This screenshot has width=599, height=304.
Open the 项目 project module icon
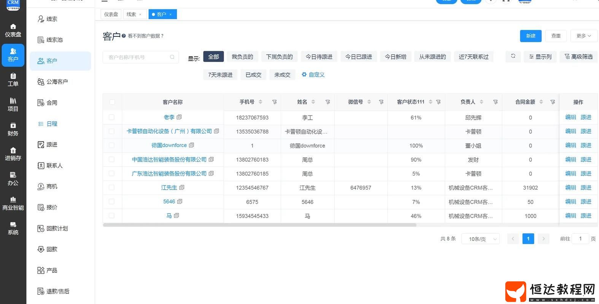click(13, 104)
